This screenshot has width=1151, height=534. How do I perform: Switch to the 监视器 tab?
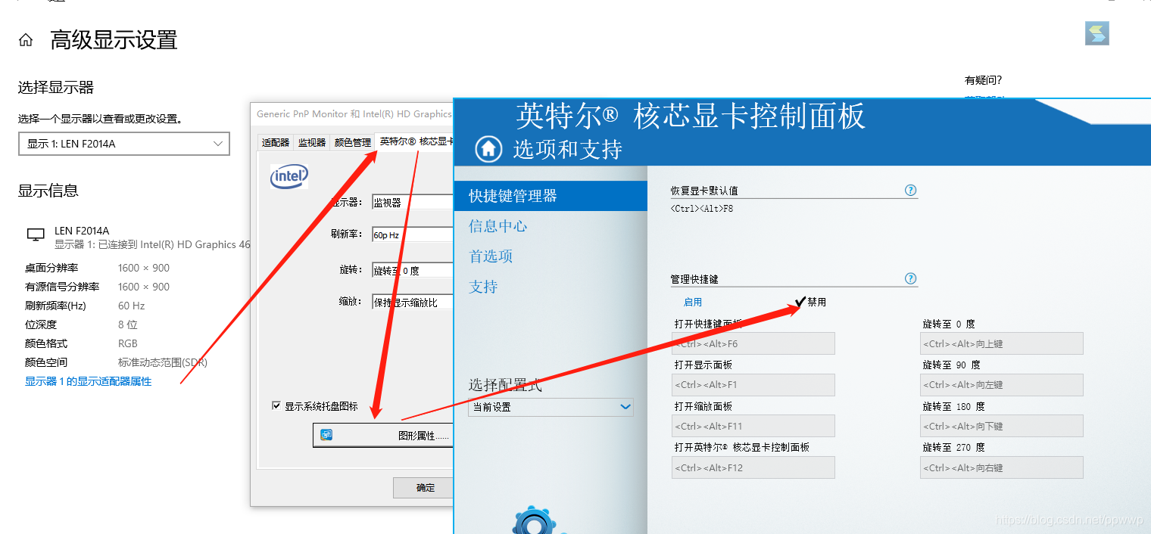click(312, 142)
